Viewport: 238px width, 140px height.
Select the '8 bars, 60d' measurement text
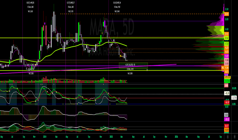[71, 7]
